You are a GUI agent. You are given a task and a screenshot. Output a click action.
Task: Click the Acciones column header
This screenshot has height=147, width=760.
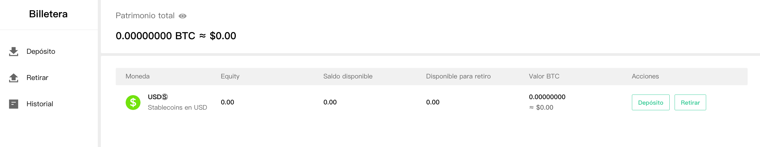(645, 76)
